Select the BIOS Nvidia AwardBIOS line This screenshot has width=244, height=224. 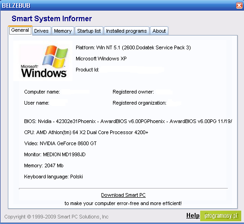128,121
